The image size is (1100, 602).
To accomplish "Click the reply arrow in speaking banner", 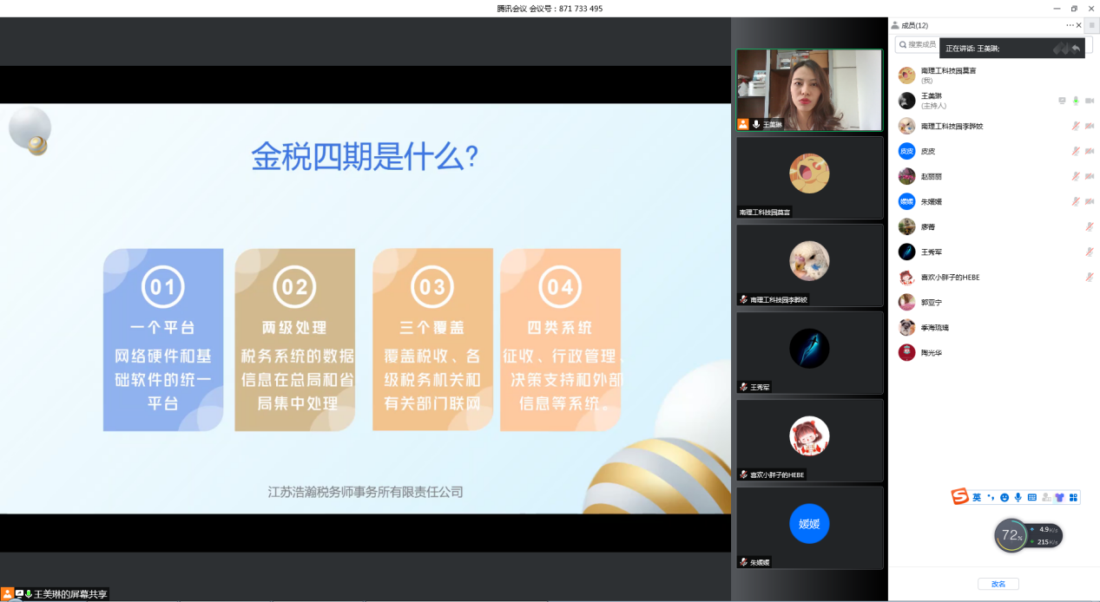I will 1076,49.
